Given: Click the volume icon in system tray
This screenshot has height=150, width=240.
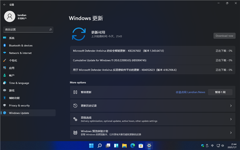Looking at the screenshot, I should [223, 146].
